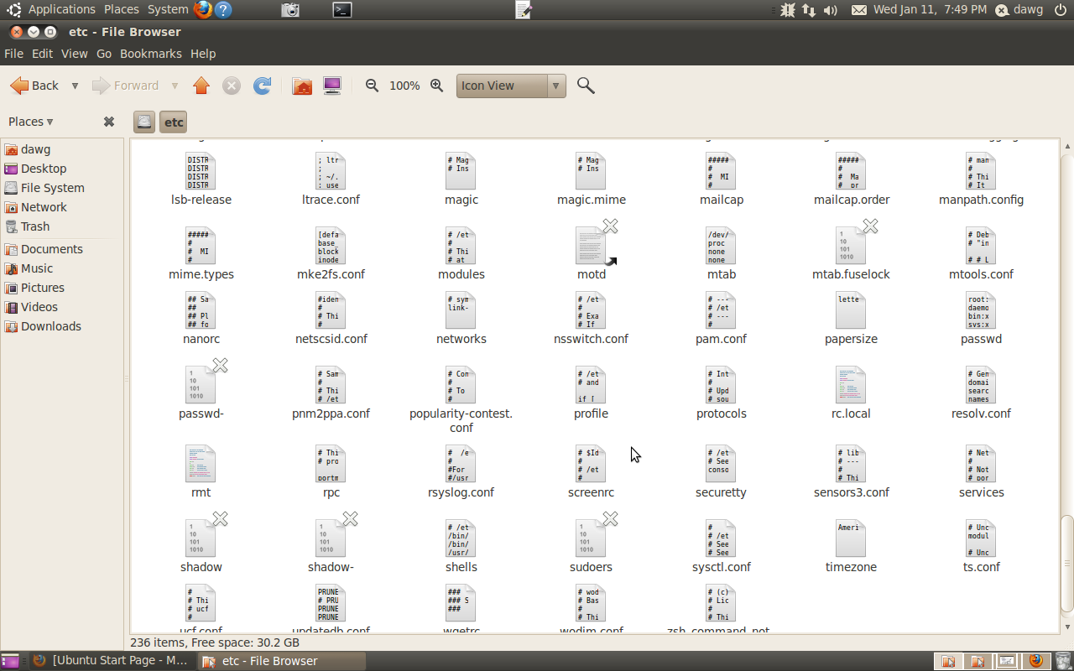Click the Reload icon in toolbar
The width and height of the screenshot is (1074, 671).
262,86
